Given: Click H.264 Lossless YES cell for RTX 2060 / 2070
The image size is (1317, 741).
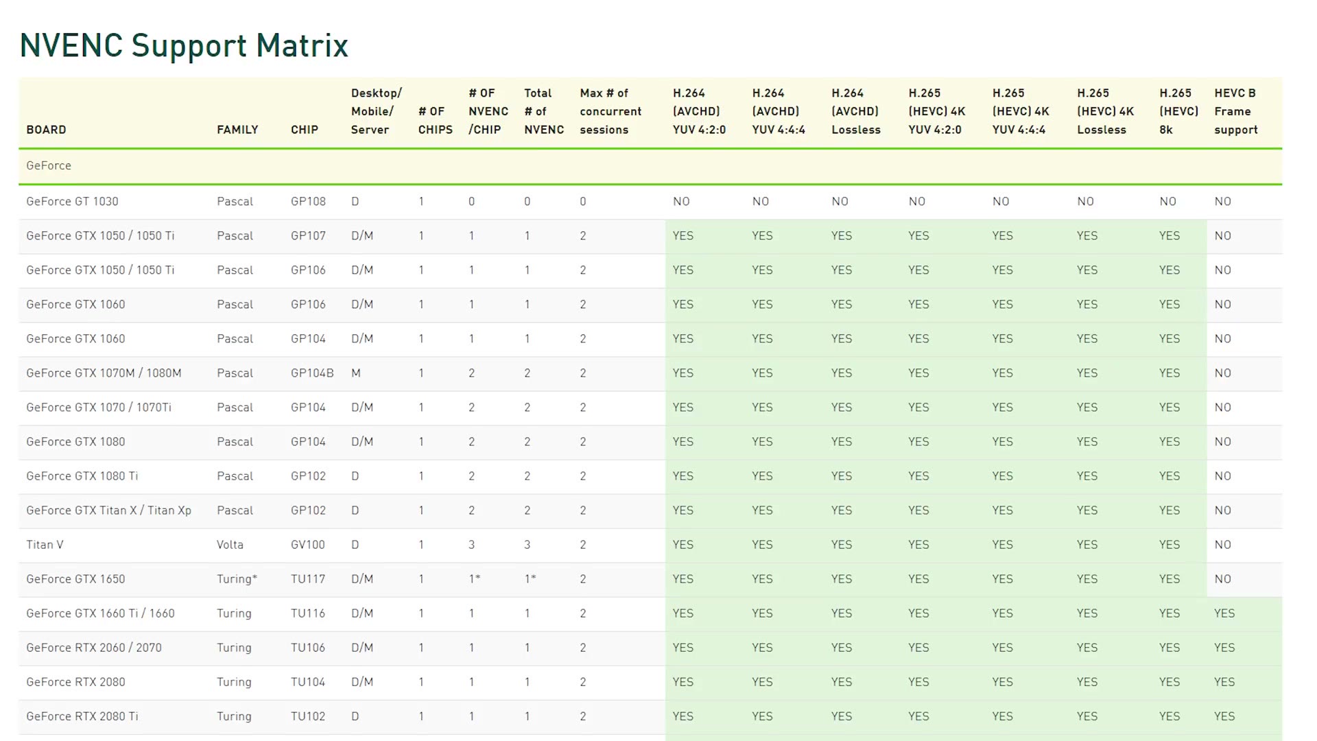Looking at the screenshot, I should [x=842, y=647].
